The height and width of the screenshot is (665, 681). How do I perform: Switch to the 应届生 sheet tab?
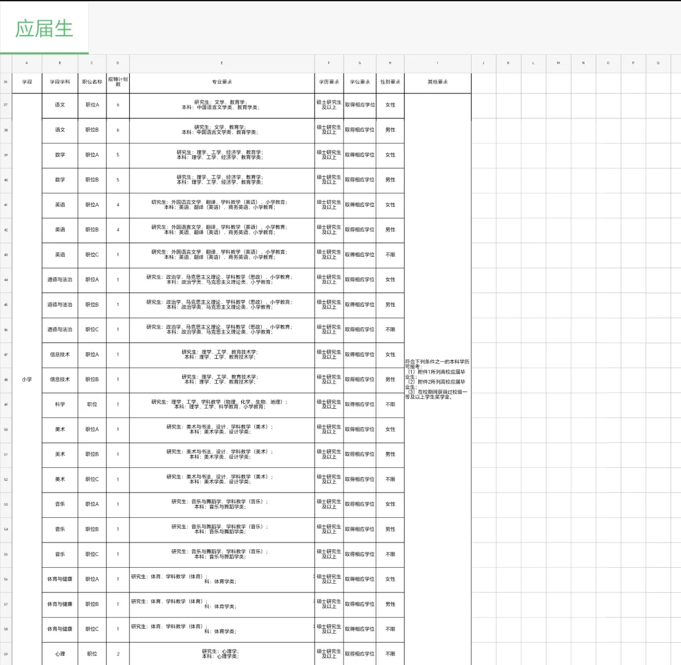[43, 28]
